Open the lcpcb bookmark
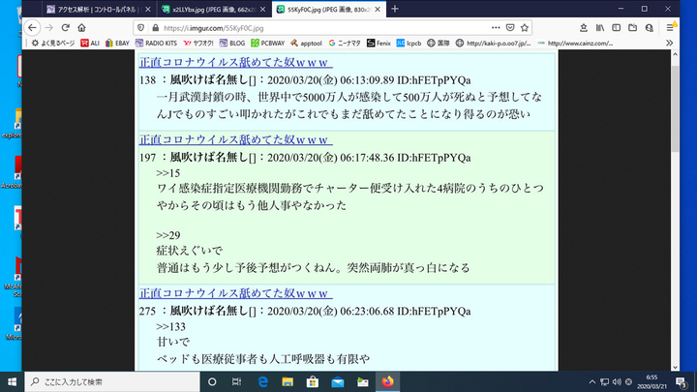The height and width of the screenshot is (392, 697). [x=409, y=44]
